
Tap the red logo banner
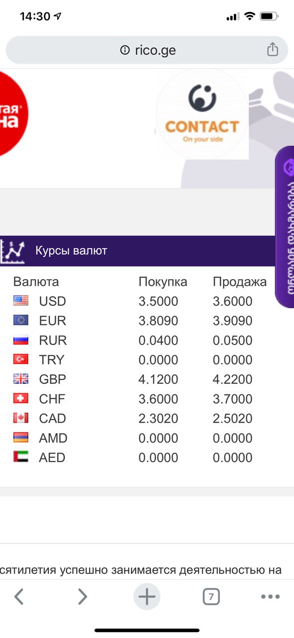[x=13, y=113]
